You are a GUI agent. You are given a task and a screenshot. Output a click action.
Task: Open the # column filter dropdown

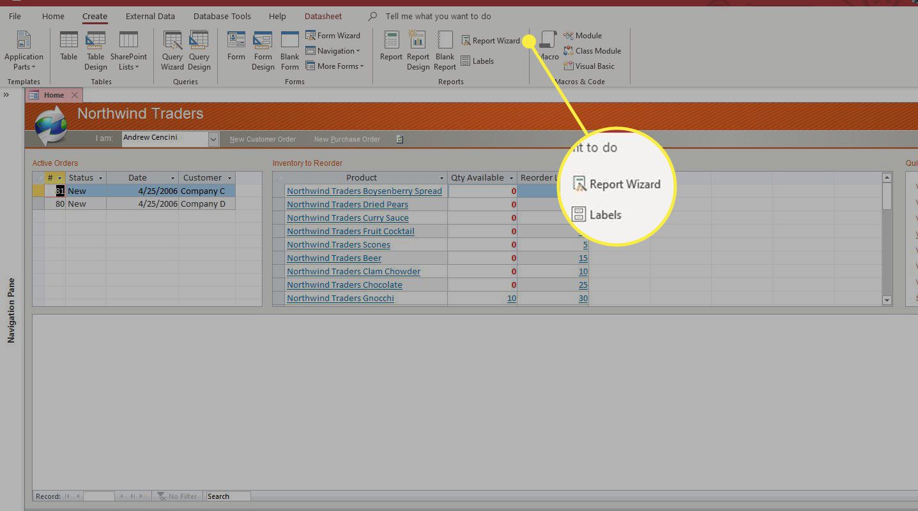point(59,178)
